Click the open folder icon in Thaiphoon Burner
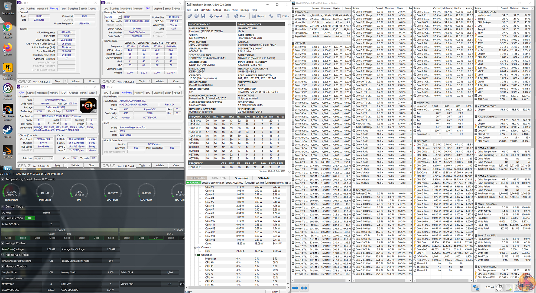 196,16
